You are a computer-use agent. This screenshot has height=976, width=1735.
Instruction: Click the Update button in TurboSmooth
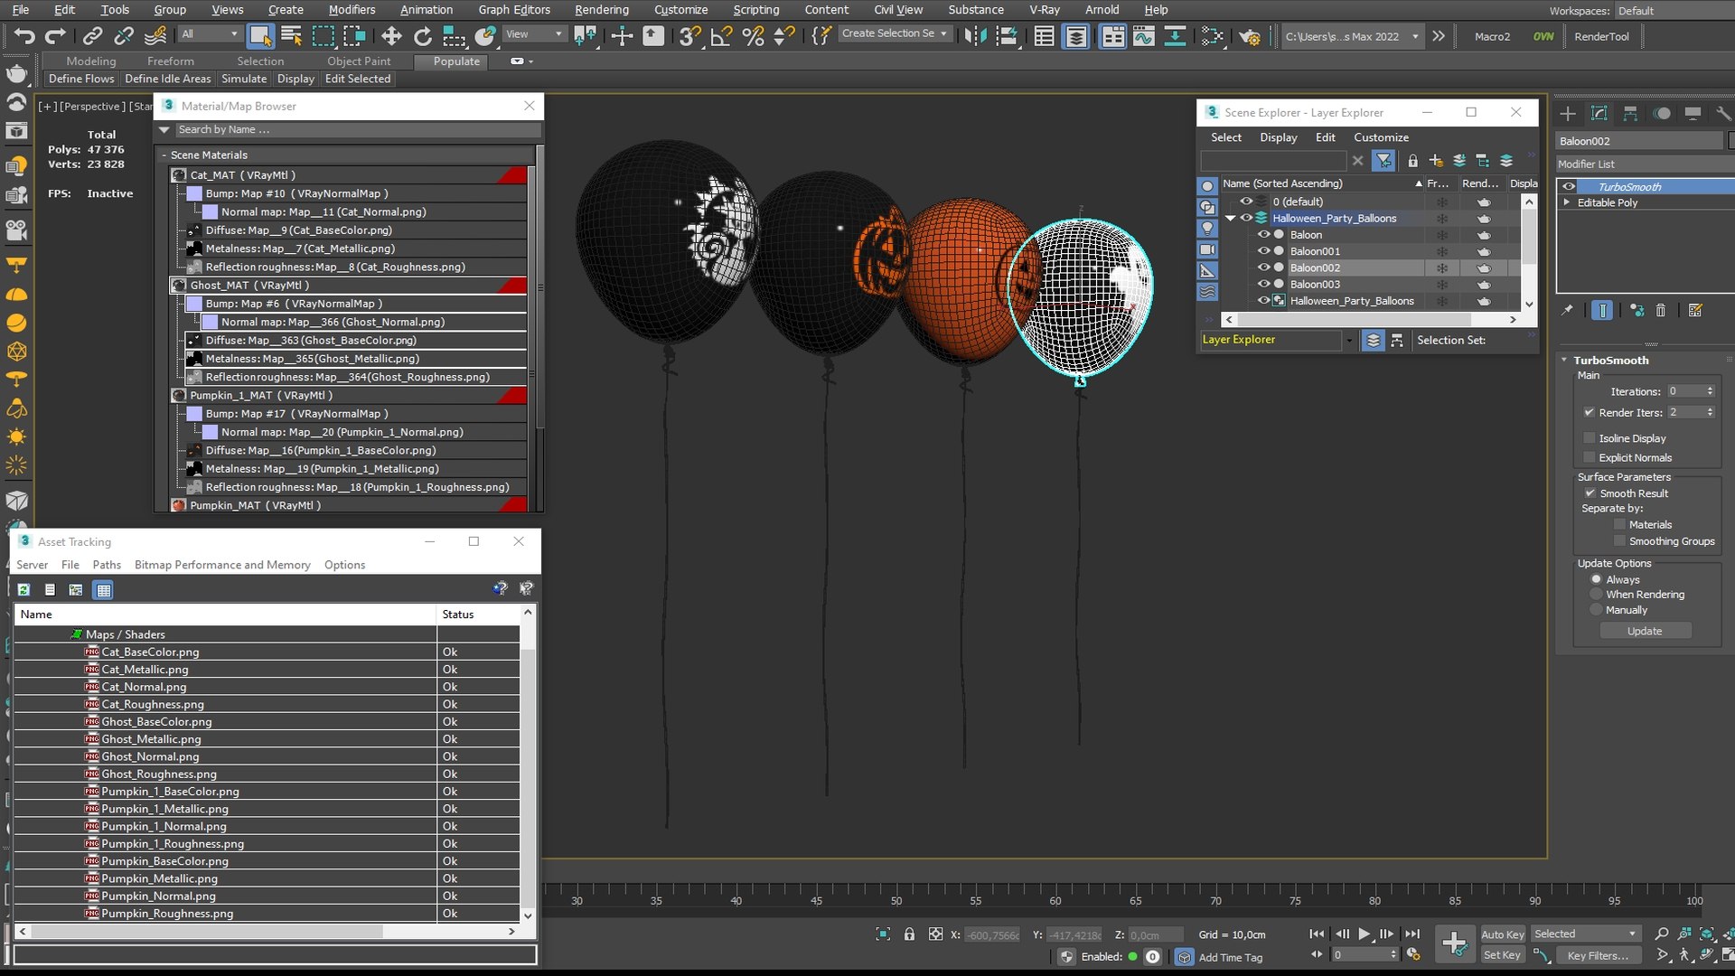1645,631
